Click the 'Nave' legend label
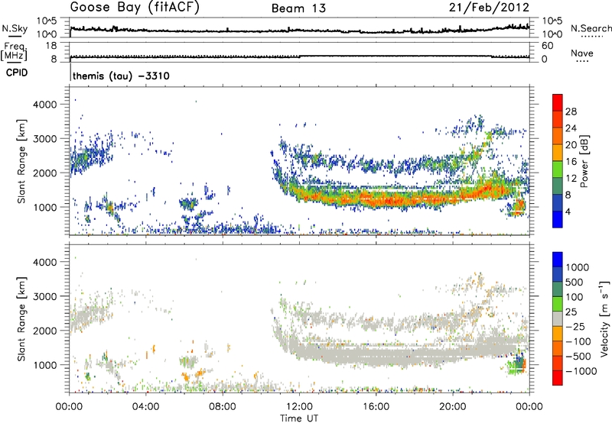The image size is (612, 423). point(582,53)
